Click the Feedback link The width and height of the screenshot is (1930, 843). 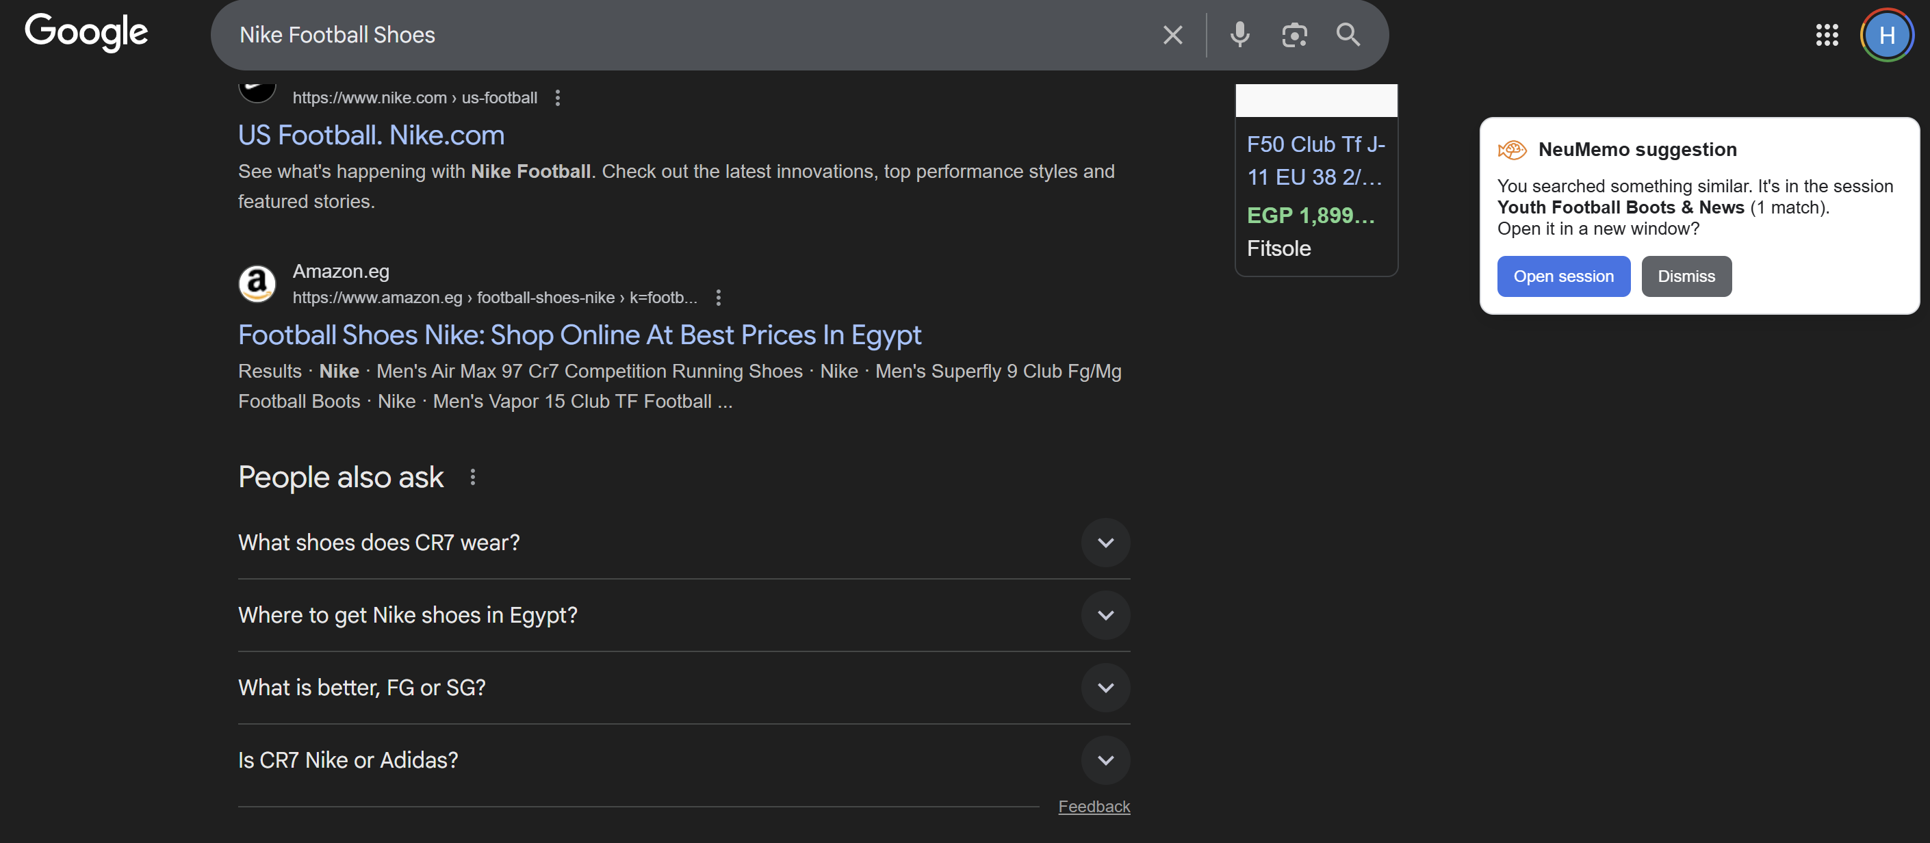[1093, 806]
